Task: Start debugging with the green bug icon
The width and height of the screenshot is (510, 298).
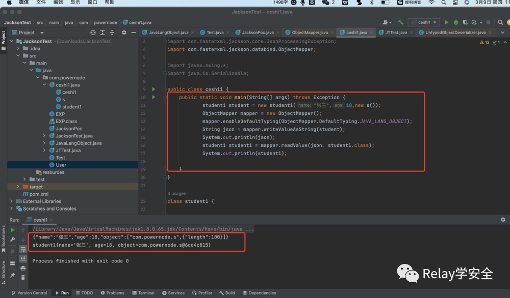Action: [455, 22]
